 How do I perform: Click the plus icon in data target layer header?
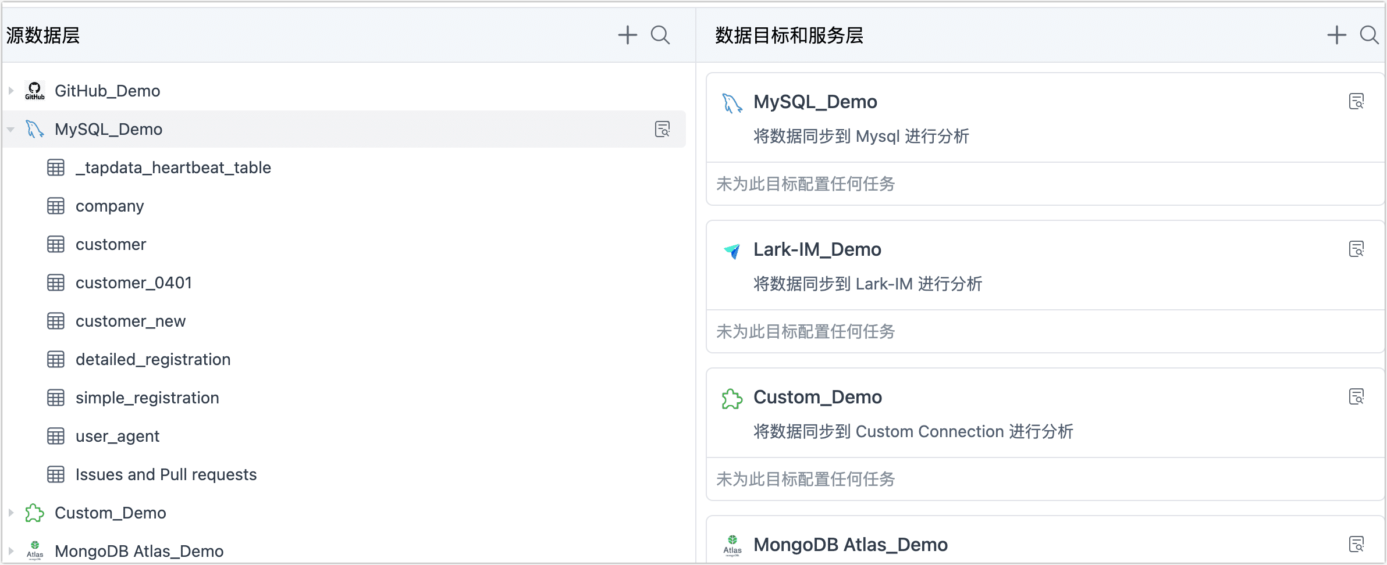click(1336, 35)
